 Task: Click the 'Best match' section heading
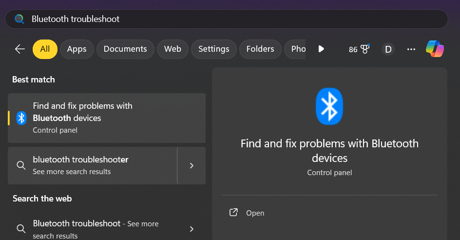pos(34,80)
